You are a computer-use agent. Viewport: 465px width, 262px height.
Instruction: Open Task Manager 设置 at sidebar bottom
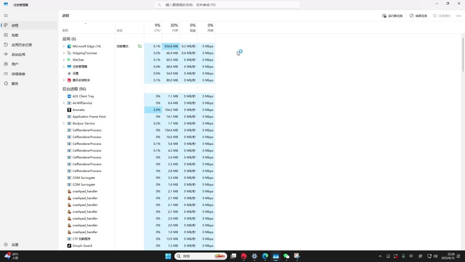15,245
